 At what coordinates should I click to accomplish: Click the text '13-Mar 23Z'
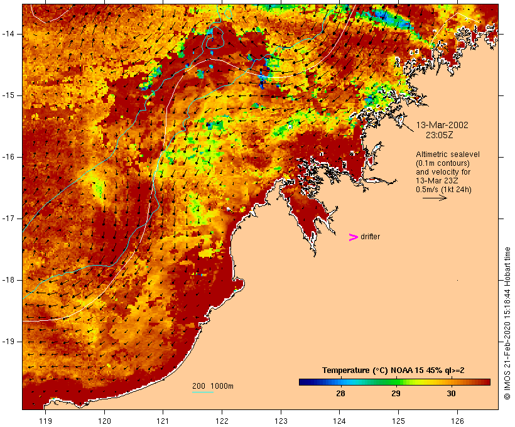[437, 181]
